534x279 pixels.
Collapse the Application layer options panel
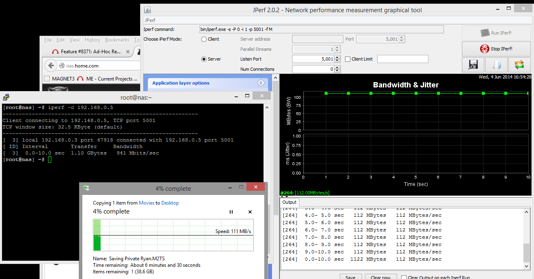[x=261, y=83]
